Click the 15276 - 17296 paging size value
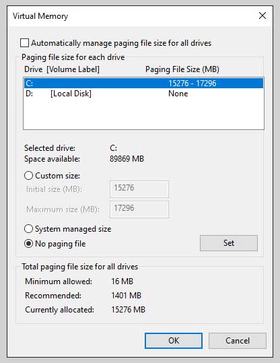Viewport: 280px width, 363px height. tap(192, 84)
